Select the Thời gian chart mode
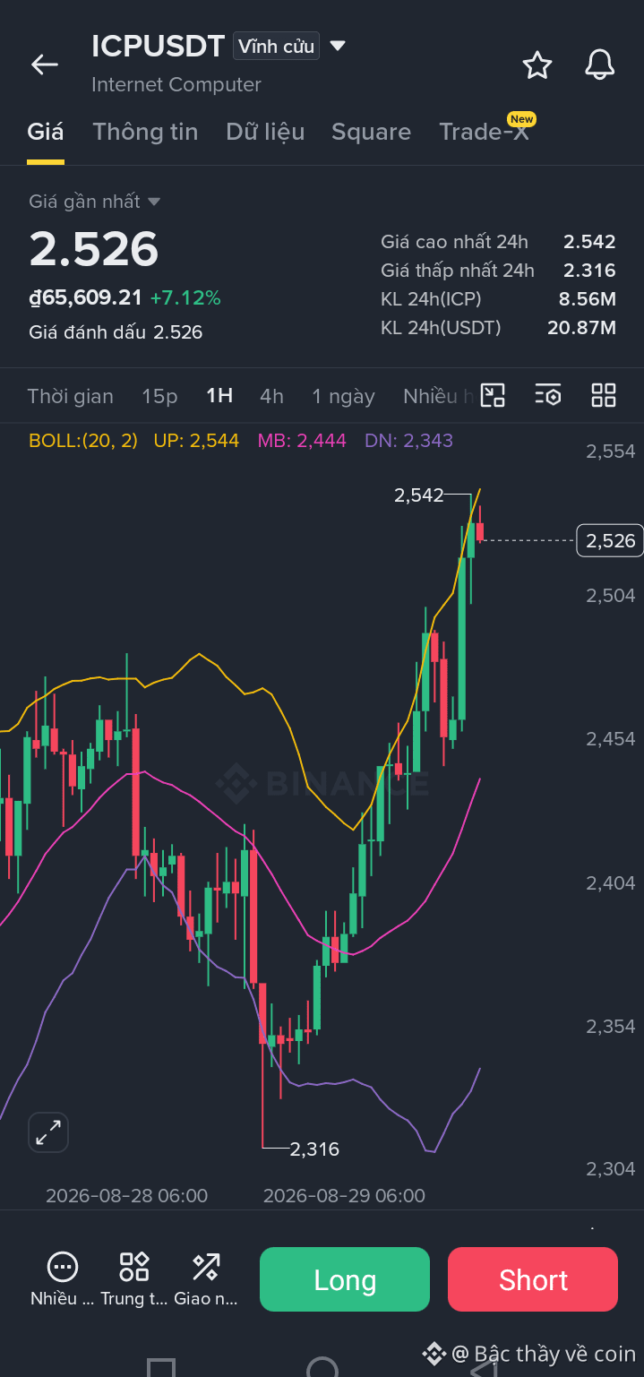 click(70, 396)
